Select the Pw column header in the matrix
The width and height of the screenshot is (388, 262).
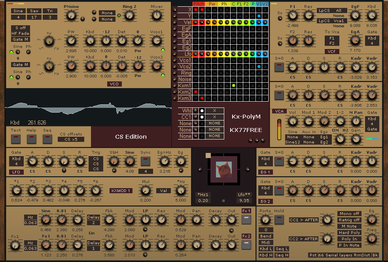(x=212, y=4)
